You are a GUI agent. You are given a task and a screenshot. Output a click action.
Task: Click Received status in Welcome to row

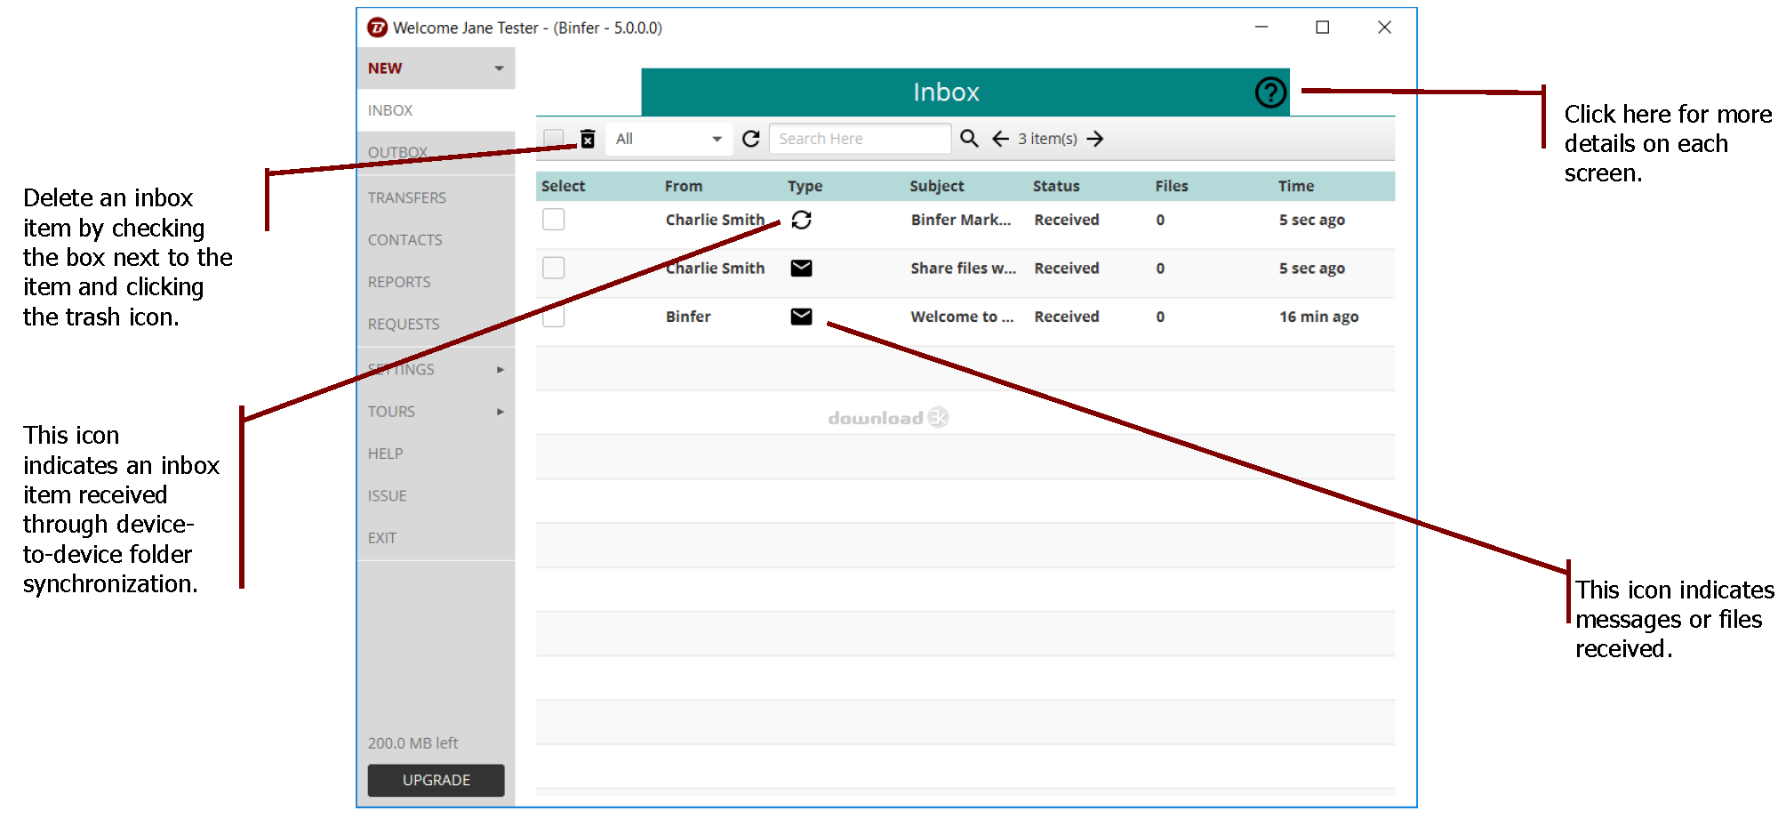pyautogui.click(x=1067, y=317)
